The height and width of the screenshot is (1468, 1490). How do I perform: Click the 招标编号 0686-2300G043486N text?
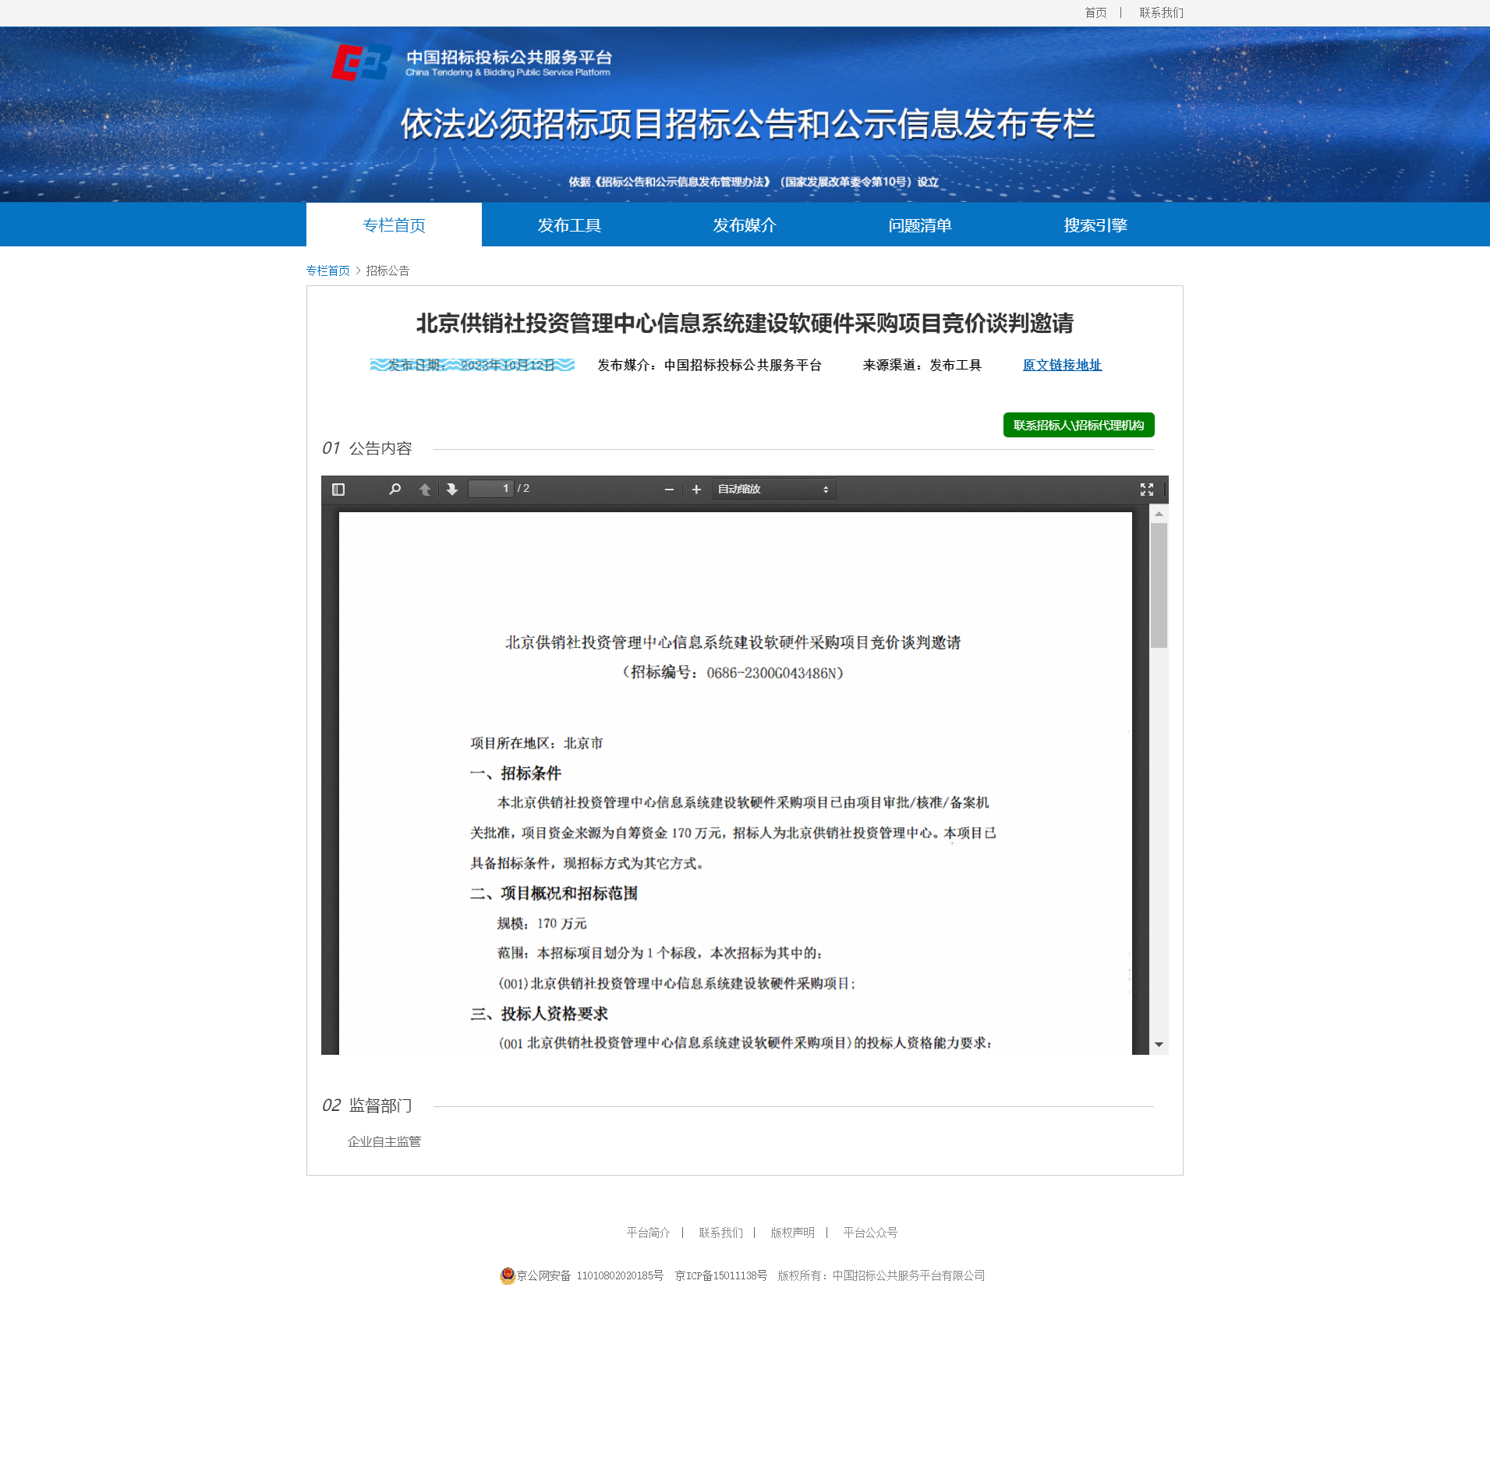[x=733, y=673]
